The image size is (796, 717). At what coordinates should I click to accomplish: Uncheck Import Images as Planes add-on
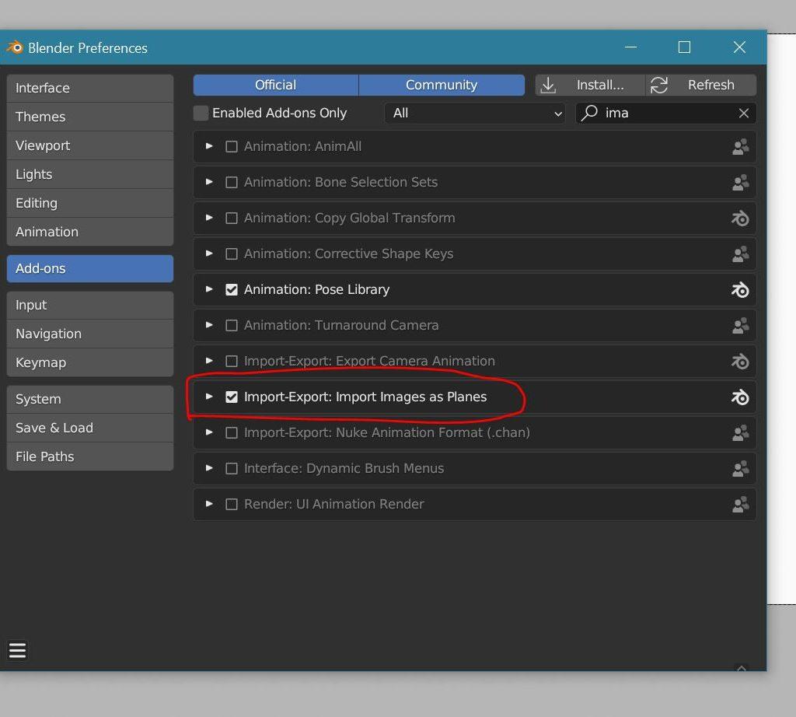pos(232,397)
